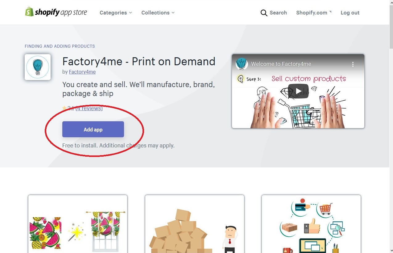Click the 'You create and sell' tagline

click(x=139, y=89)
